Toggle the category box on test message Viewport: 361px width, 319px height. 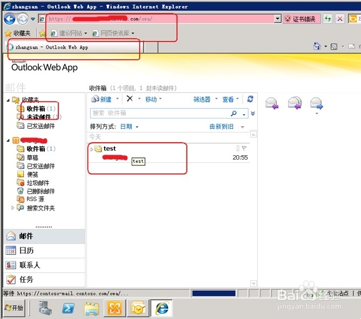[x=238, y=148]
